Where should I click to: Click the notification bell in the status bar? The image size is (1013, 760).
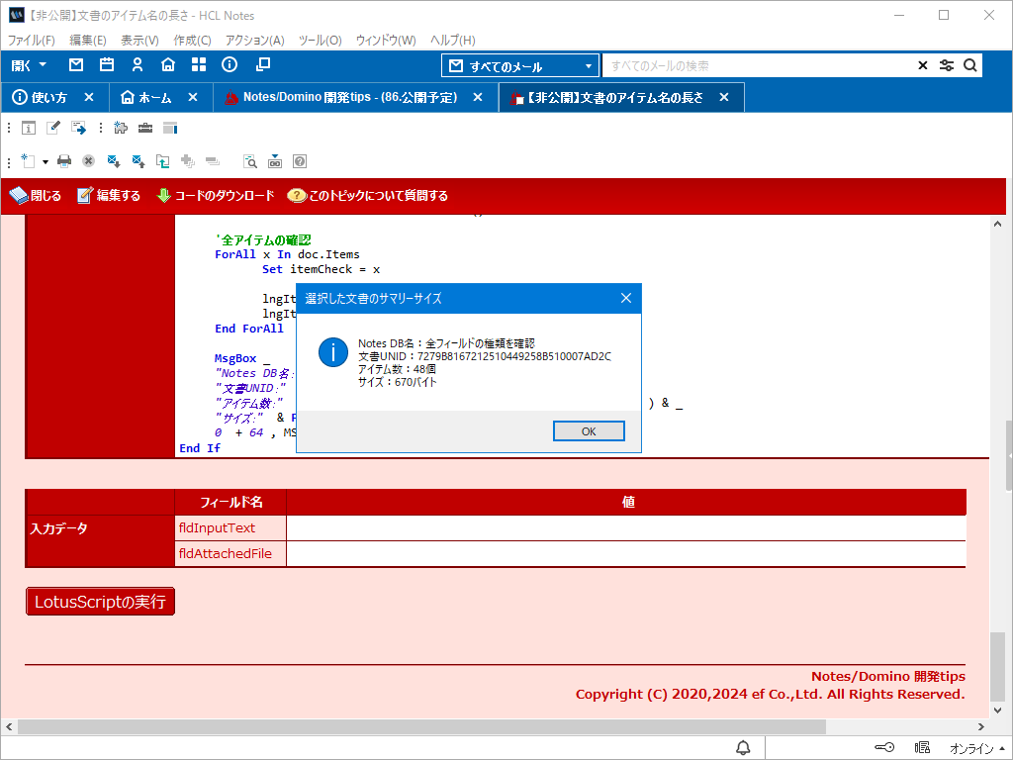click(743, 747)
